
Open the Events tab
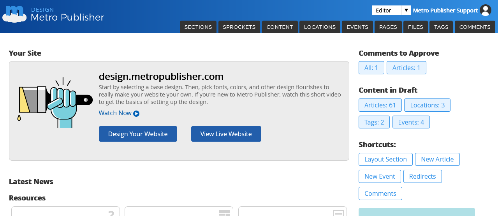tap(357, 27)
